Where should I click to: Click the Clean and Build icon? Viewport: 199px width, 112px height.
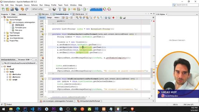(64, 9)
